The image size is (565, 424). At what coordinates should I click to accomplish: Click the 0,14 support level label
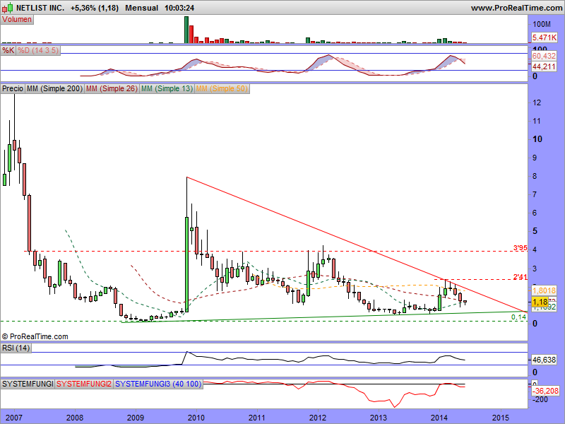tap(518, 317)
